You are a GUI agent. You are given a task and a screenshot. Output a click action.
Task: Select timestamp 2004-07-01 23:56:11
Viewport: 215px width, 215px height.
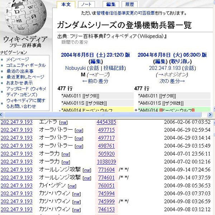(187, 154)
